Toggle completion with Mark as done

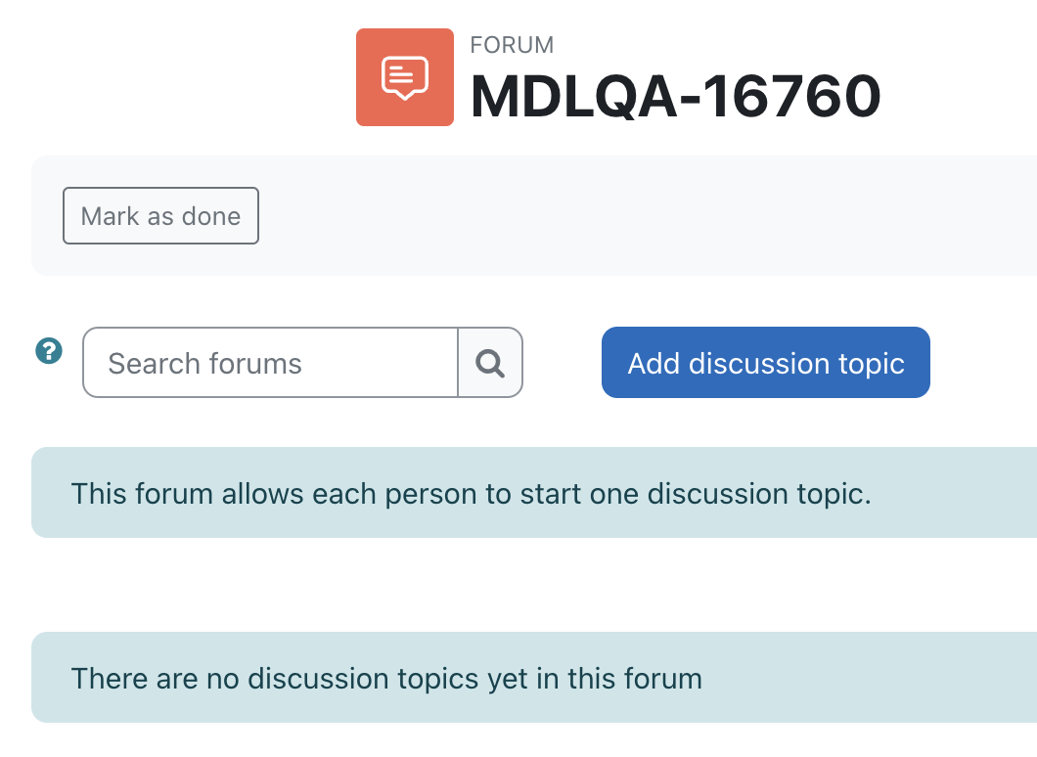(160, 215)
